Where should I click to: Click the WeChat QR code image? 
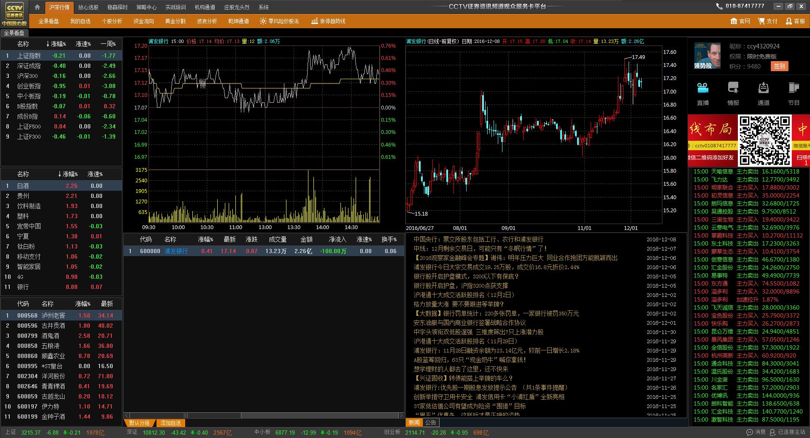(x=764, y=140)
